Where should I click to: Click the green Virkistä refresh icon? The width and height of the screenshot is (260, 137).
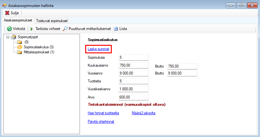10,29
